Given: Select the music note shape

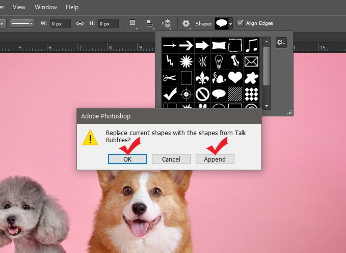Looking at the screenshot, I should tap(251, 45).
